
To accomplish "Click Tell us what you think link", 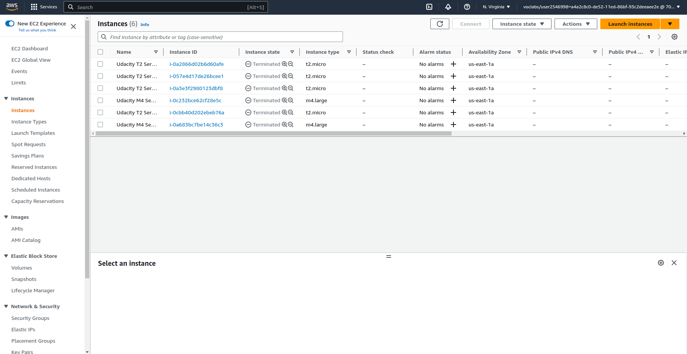I will pyautogui.click(x=37, y=30).
